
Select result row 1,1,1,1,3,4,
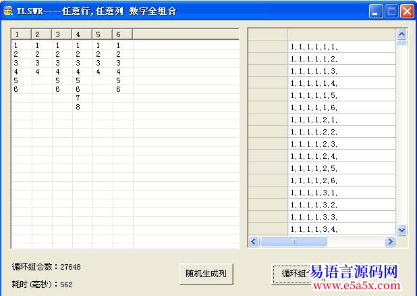pos(341,229)
